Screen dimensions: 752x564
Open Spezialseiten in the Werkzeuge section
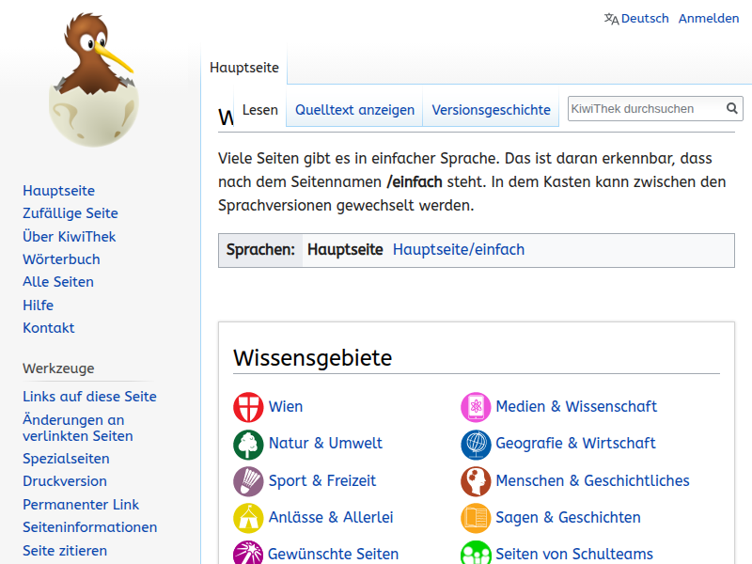click(x=66, y=459)
